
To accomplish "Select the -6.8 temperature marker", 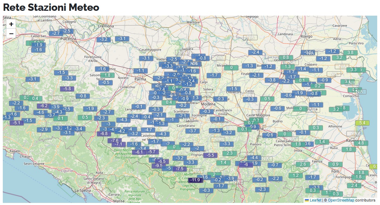I will pos(104,134).
